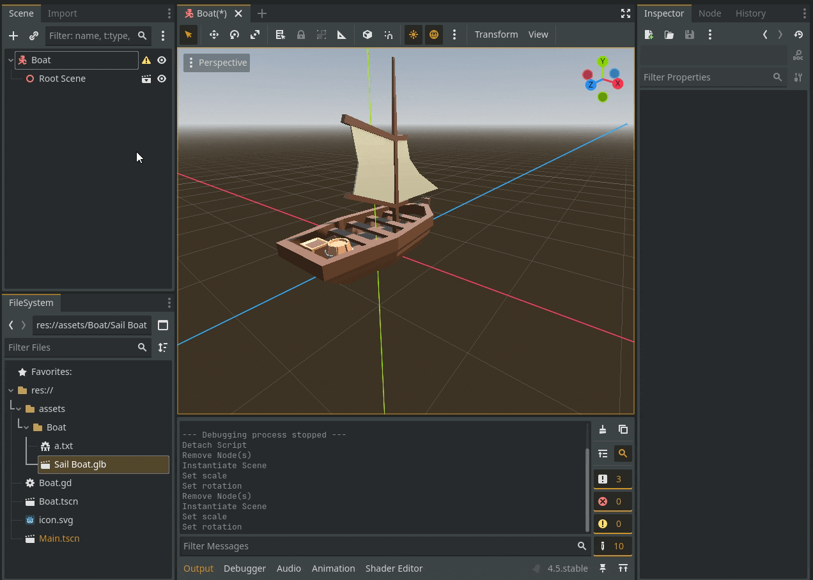Collapse the Boat node tree arrow

(x=11, y=60)
